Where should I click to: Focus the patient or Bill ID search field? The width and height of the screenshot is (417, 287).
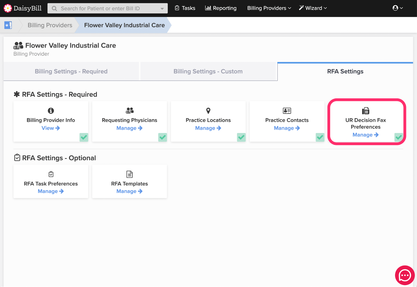[x=107, y=9]
